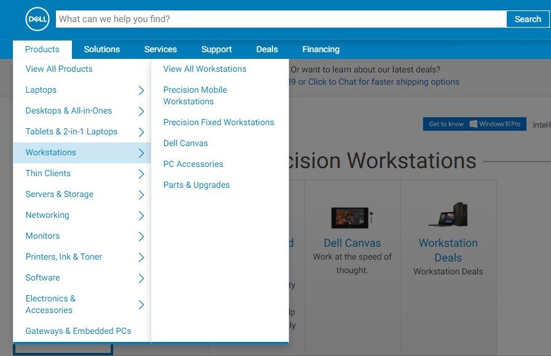Expand the Networking chevron arrow
The image size is (551, 356).
pyautogui.click(x=141, y=215)
